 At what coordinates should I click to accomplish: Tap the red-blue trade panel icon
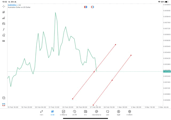click(x=85, y=7)
